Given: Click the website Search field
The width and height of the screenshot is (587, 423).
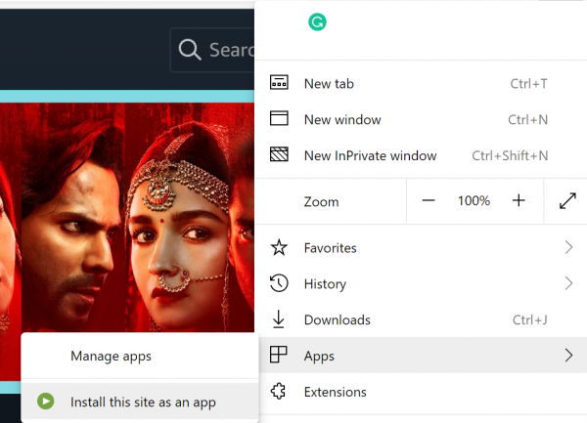Looking at the screenshot, I should pos(212,50).
